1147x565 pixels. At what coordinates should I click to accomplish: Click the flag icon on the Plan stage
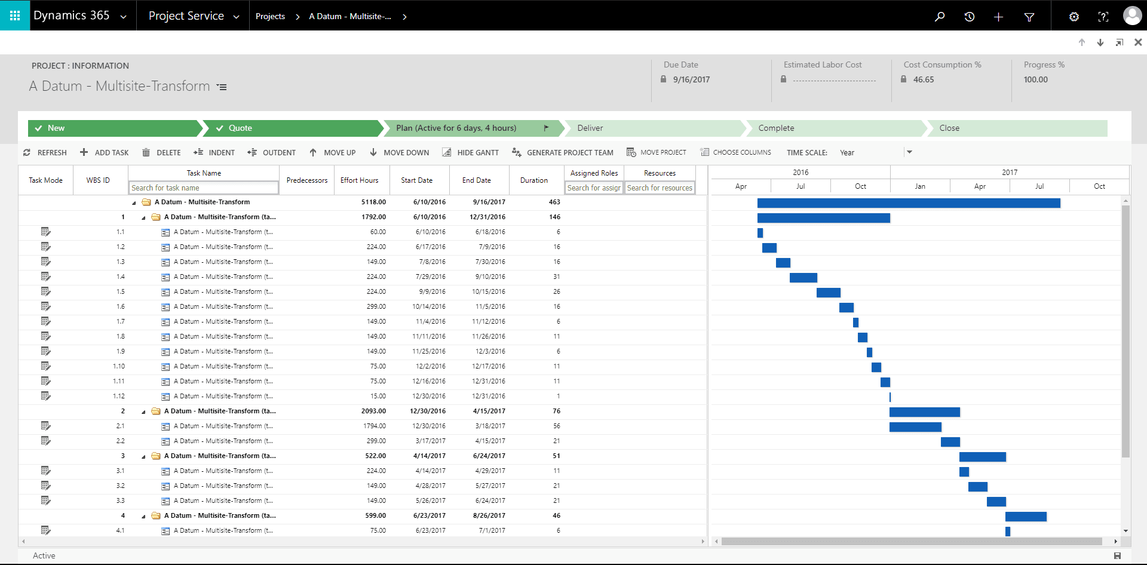546,128
